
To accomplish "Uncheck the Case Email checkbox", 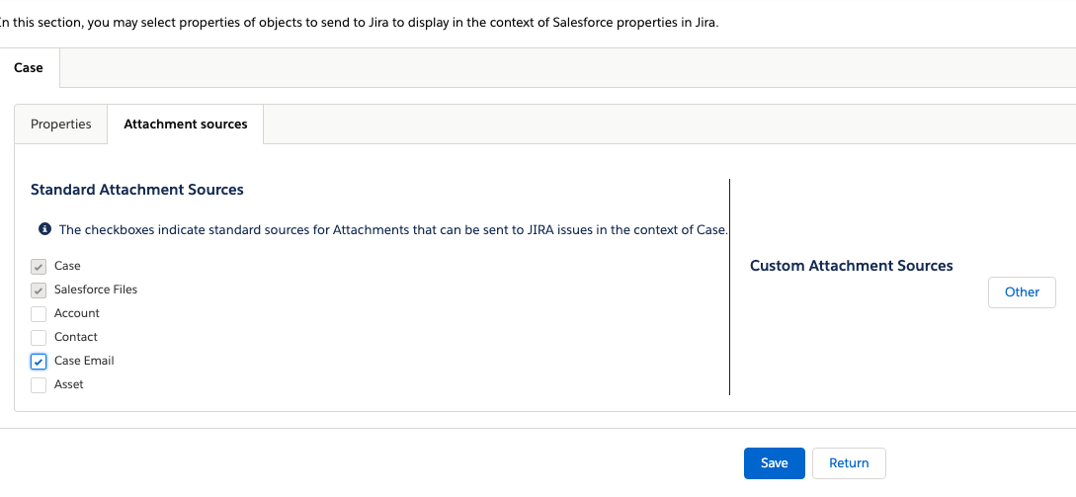I will tap(39, 361).
